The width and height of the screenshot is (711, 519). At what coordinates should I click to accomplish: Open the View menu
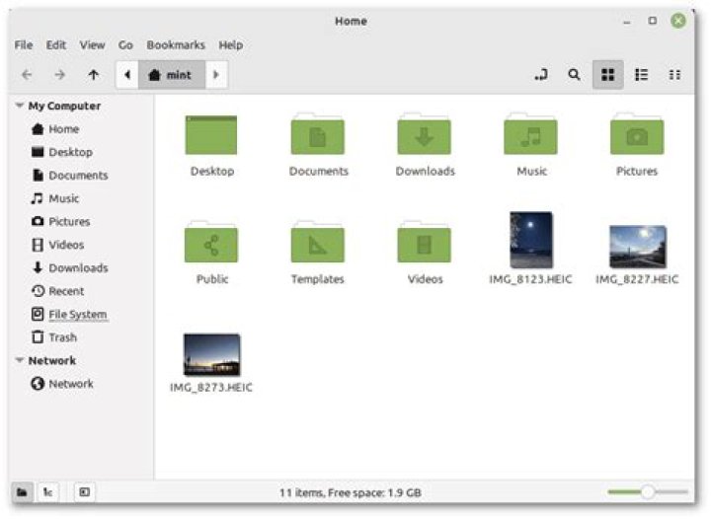pos(93,45)
